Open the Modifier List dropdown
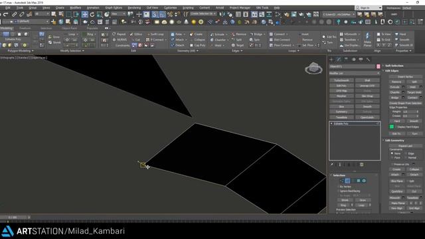The height and width of the screenshot is (239, 425). pos(354,73)
